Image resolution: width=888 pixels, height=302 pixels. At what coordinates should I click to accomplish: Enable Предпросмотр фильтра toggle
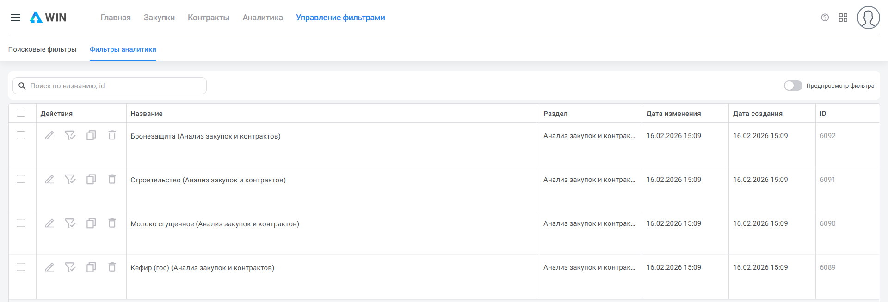coord(793,85)
